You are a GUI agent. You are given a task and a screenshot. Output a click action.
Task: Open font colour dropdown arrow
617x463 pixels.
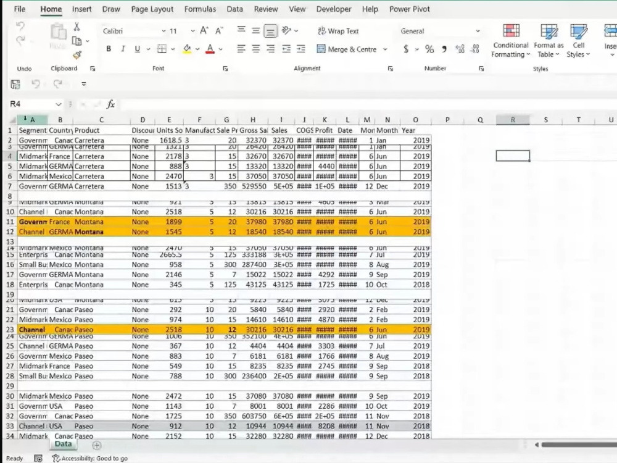click(221, 49)
